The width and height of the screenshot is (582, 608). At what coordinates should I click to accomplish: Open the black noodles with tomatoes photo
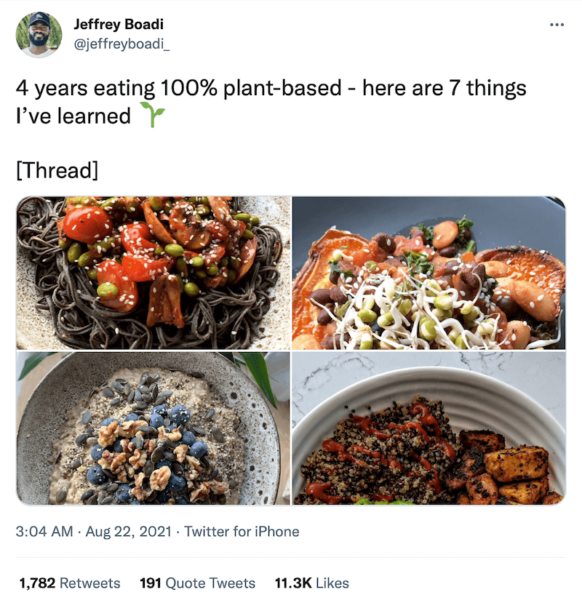pos(154,273)
